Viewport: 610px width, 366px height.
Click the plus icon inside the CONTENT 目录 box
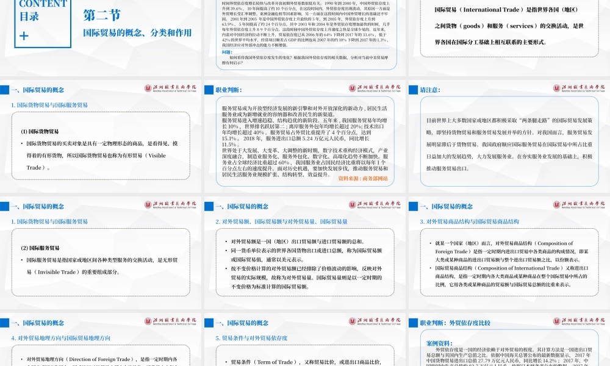(x=24, y=36)
